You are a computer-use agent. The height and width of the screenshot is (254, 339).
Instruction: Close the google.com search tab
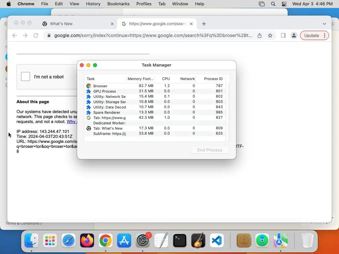[x=191, y=24]
